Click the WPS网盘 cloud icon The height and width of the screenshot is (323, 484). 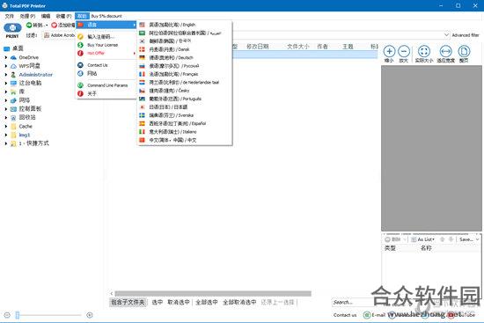[13, 66]
